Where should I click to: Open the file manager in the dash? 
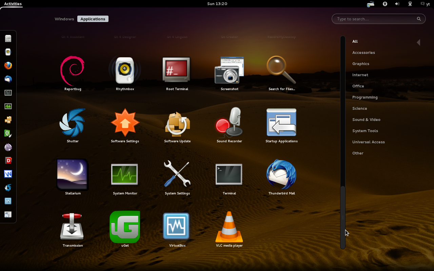pos(8,39)
